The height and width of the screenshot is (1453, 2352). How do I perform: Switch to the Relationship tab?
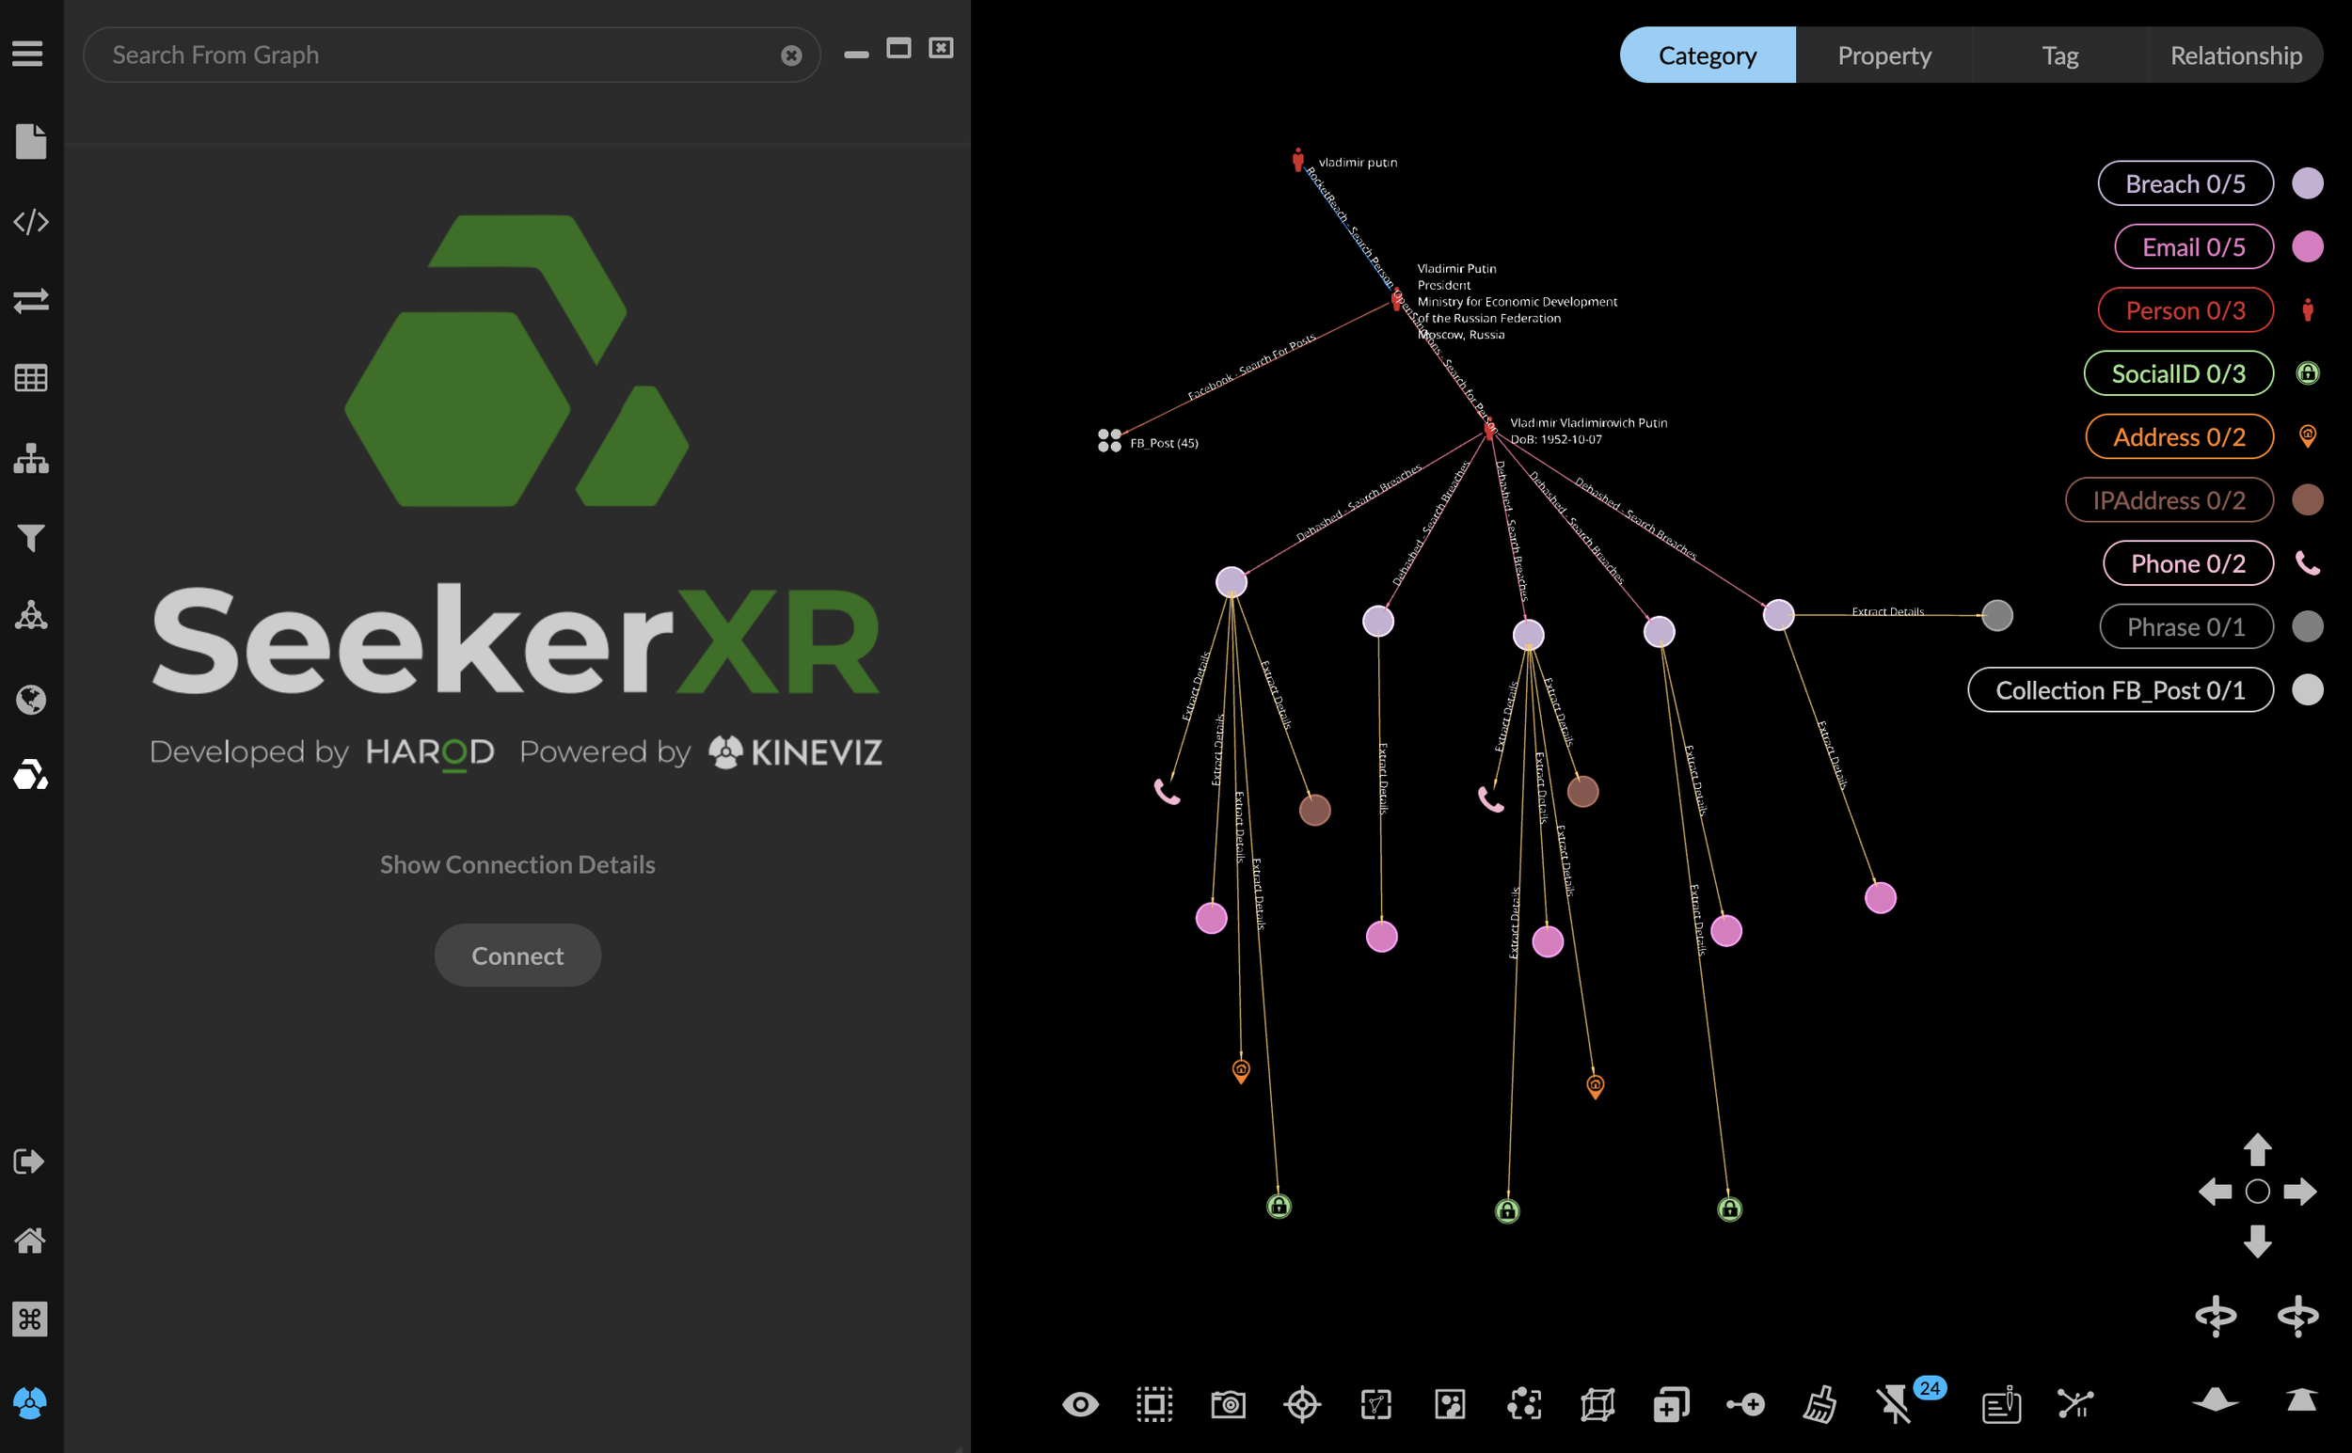point(2235,55)
